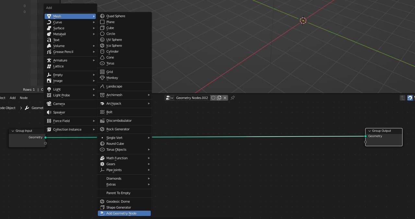This screenshot has height=219, width=415.
Task: Open the Light Probe submenu
Action: (70, 95)
